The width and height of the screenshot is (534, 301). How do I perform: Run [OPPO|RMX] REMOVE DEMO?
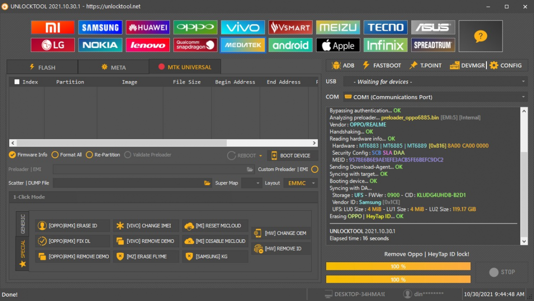(x=72, y=256)
